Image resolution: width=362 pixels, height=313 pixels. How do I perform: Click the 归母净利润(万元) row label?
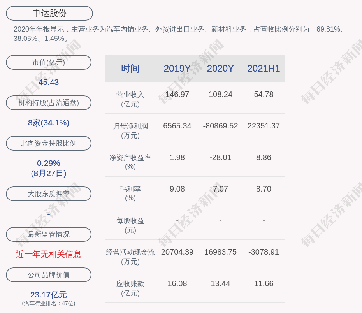click(x=130, y=131)
